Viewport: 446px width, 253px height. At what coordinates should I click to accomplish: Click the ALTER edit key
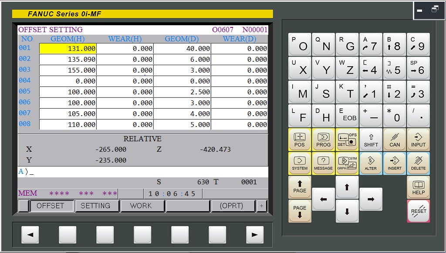point(371,163)
